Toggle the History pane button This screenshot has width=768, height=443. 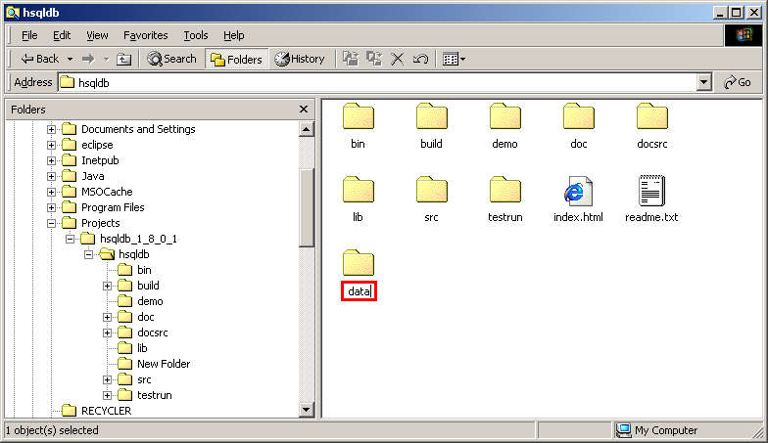[300, 59]
